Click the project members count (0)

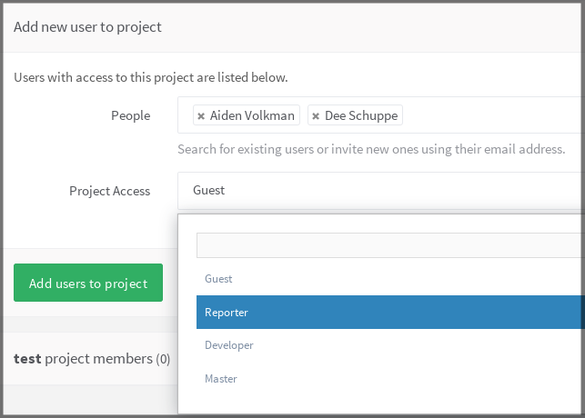[x=163, y=359]
